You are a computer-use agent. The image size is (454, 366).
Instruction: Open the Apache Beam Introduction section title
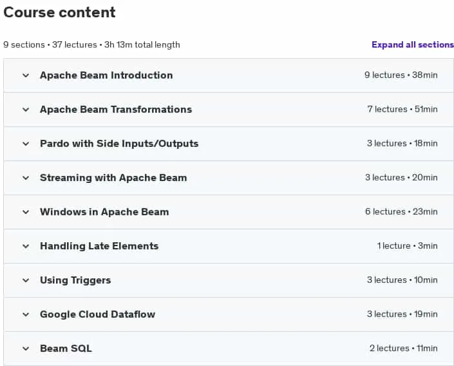point(106,75)
